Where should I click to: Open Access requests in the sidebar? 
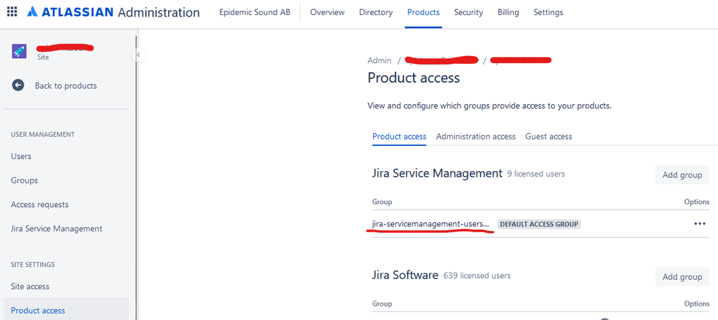tap(40, 204)
